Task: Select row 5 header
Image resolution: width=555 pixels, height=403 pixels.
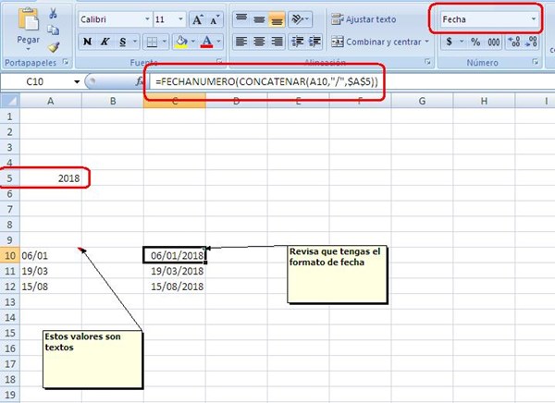Action: [10, 178]
